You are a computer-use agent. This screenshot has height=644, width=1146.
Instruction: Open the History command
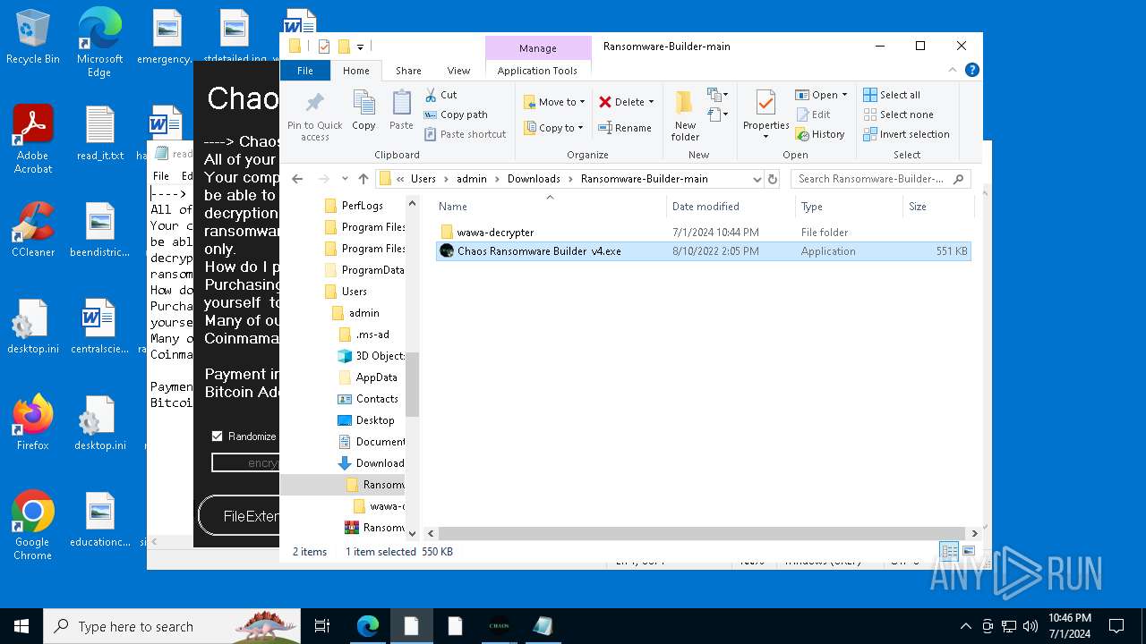click(819, 134)
